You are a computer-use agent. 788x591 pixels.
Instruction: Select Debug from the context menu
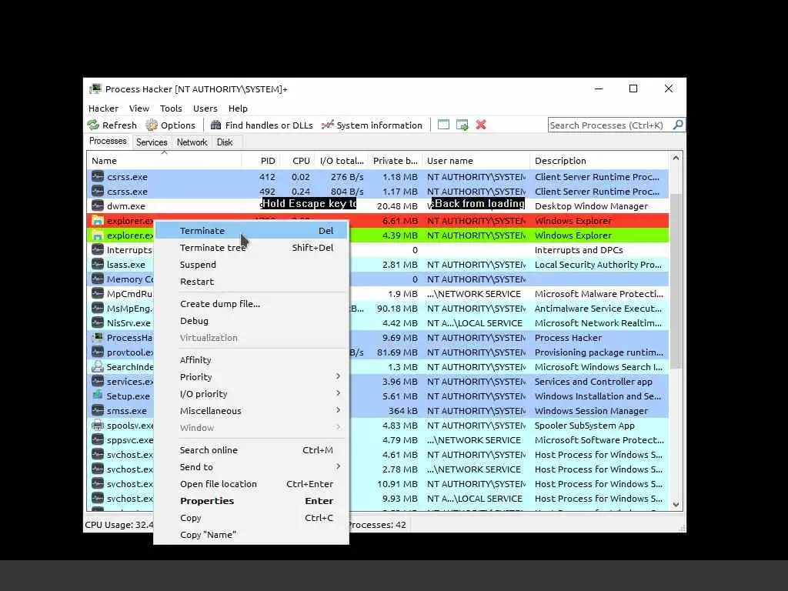tap(252, 321)
